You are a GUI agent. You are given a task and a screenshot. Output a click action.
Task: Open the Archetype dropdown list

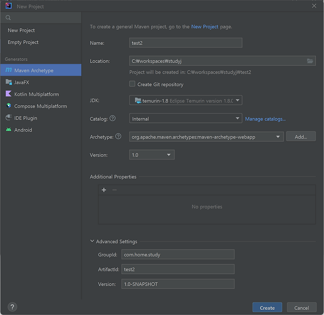tap(206, 137)
